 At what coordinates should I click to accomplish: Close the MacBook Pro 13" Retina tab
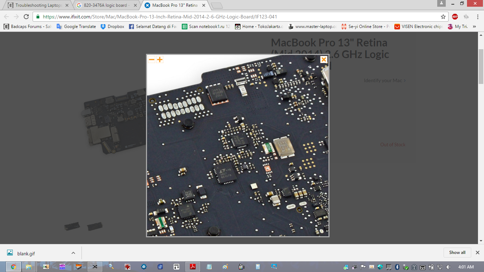(203, 5)
